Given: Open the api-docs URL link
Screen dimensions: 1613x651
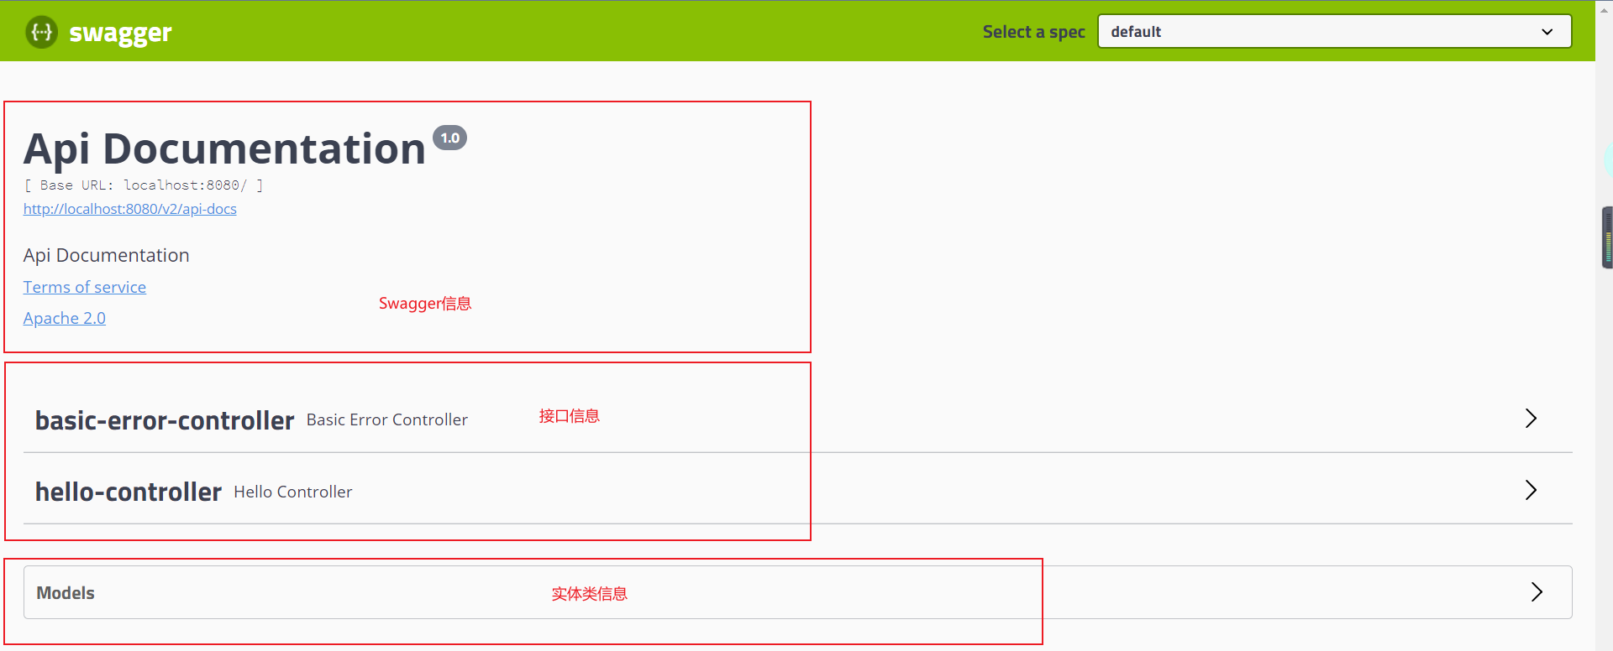Looking at the screenshot, I should pos(130,209).
